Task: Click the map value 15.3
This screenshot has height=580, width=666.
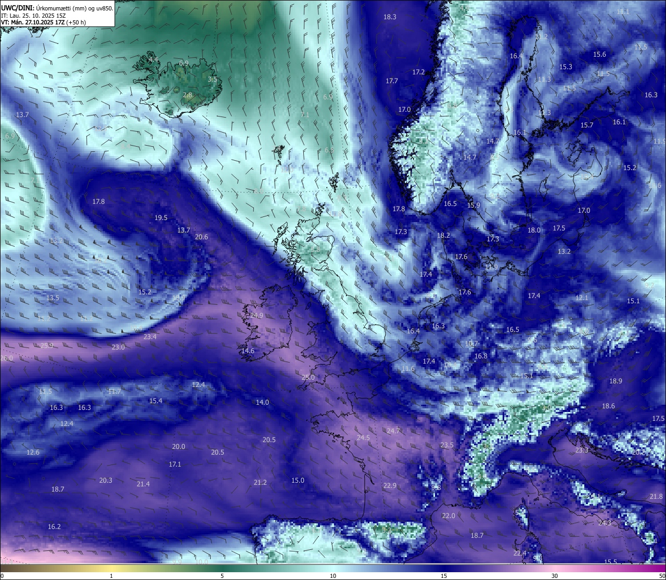Action: pos(566,67)
